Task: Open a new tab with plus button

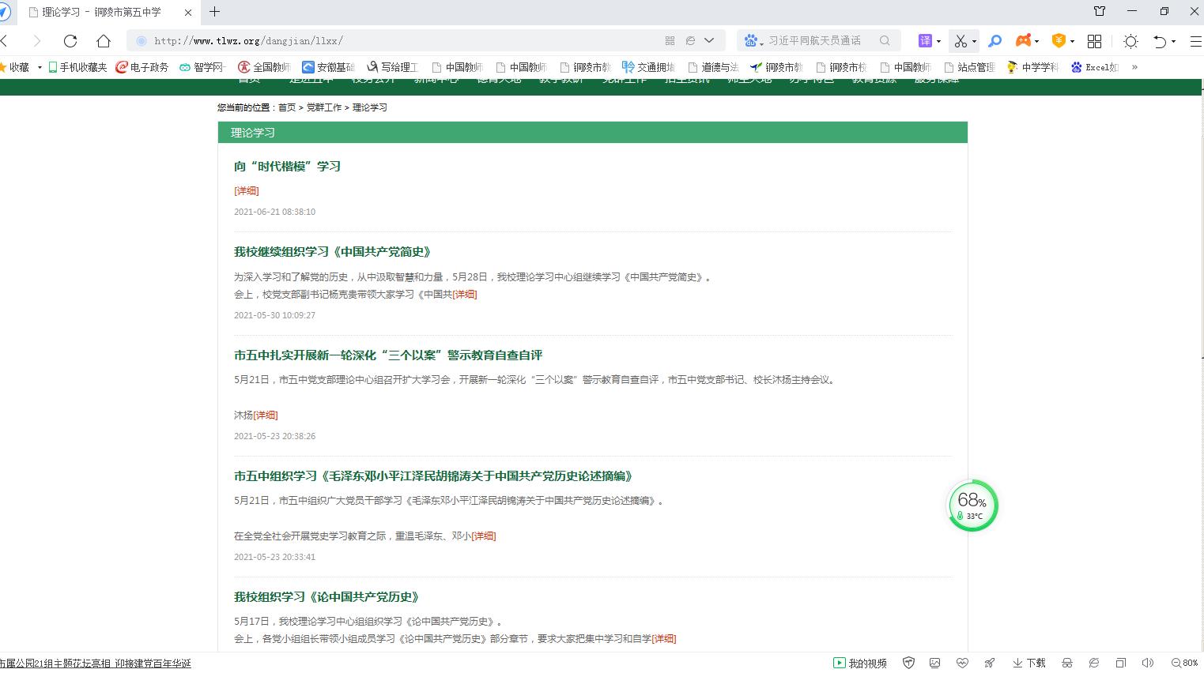Action: [x=215, y=12]
